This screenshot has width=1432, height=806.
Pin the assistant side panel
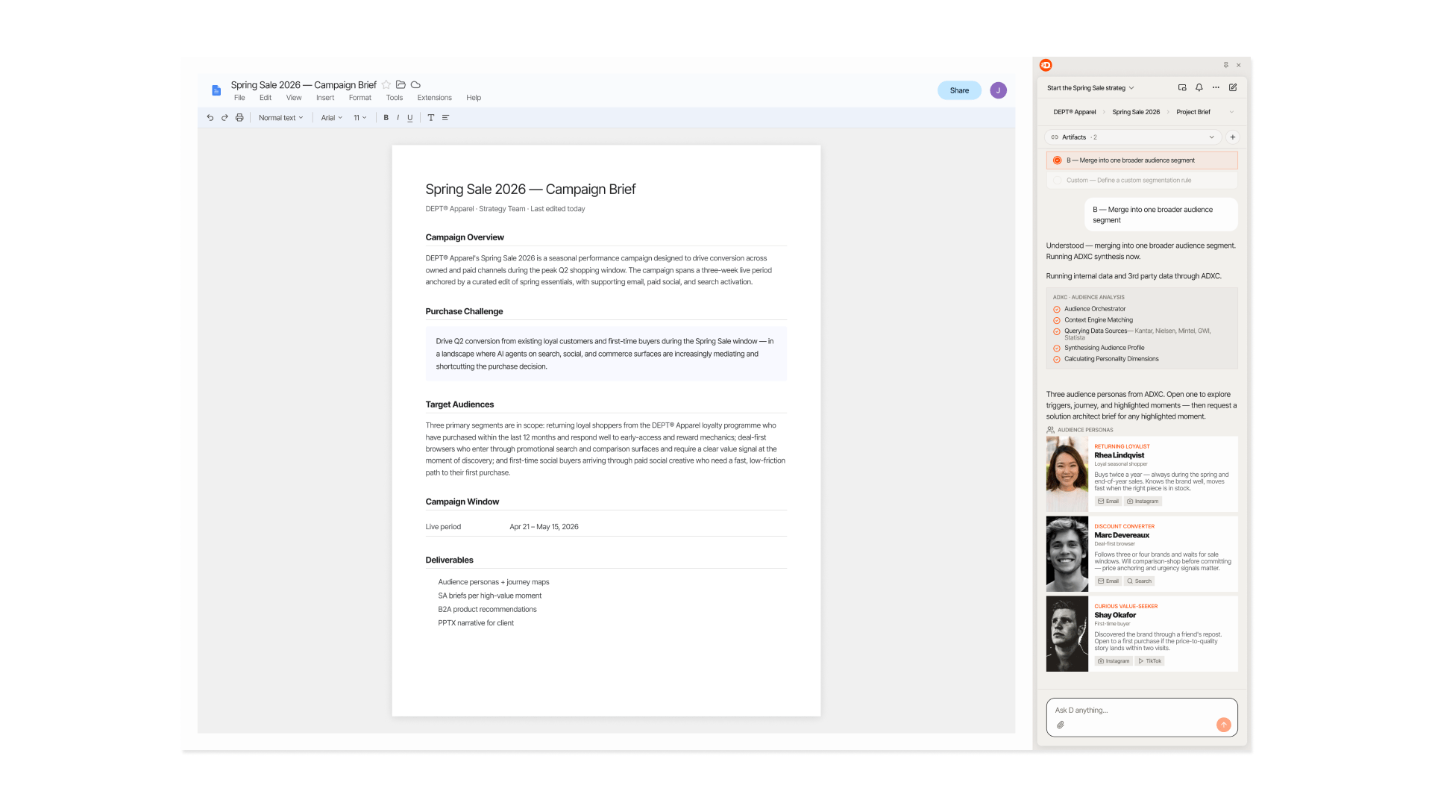tap(1225, 65)
